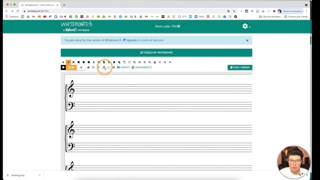Image resolution: width=320 pixels, height=180 pixels.
Task: Undo the last whiteboard action
Action: (x=124, y=62)
